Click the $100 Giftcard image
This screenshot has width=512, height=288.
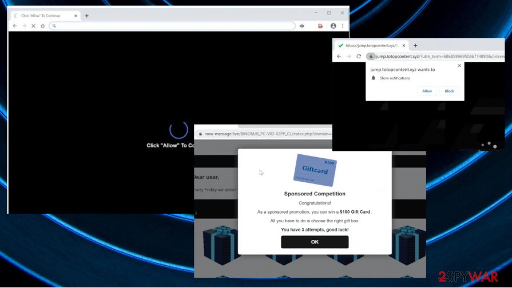315,170
